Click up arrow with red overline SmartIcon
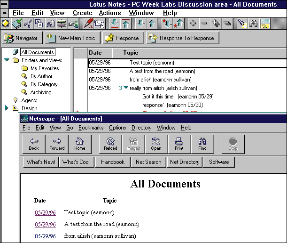This screenshot has width=287, height=243. pos(126,24)
